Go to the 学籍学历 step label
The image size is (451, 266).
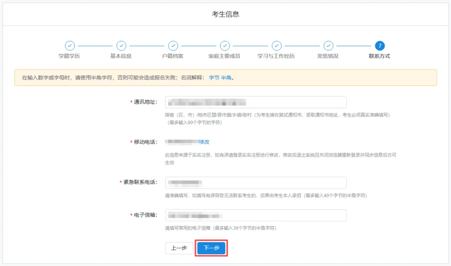tap(69, 56)
